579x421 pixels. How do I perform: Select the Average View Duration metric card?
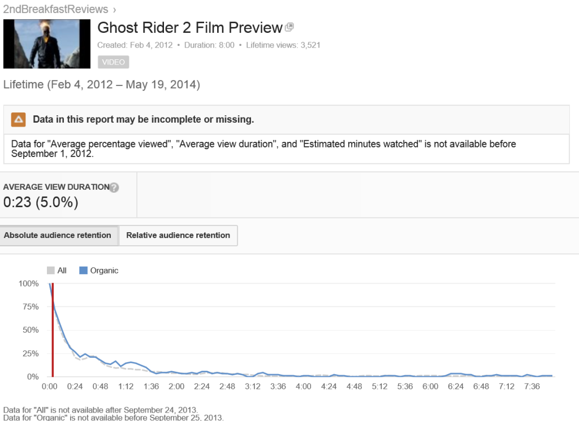point(68,195)
